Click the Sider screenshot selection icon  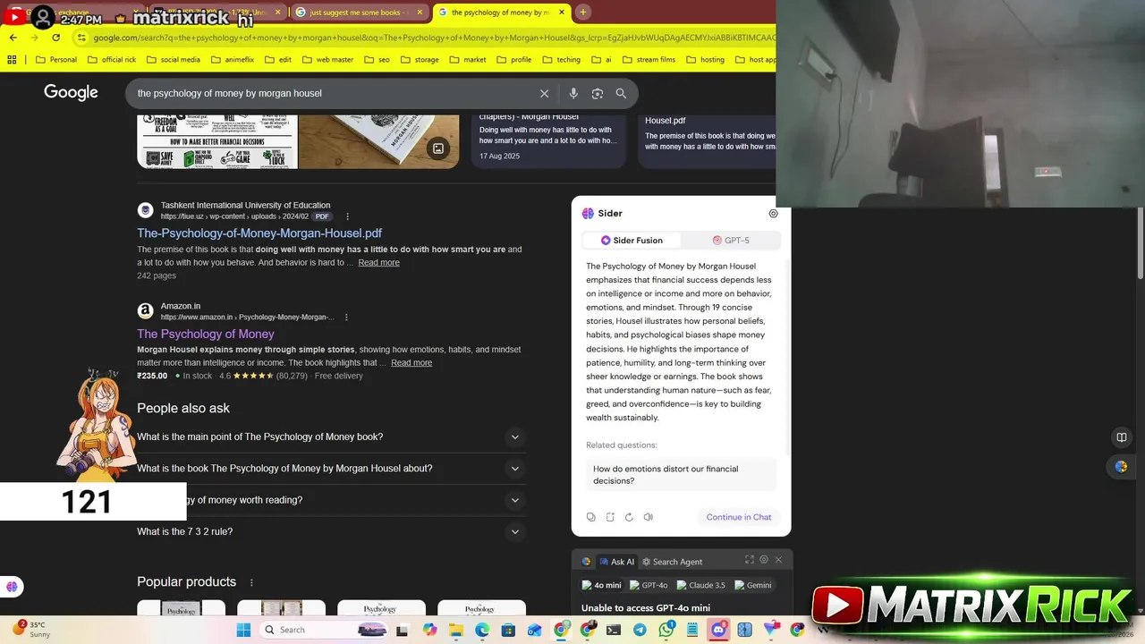tap(610, 517)
